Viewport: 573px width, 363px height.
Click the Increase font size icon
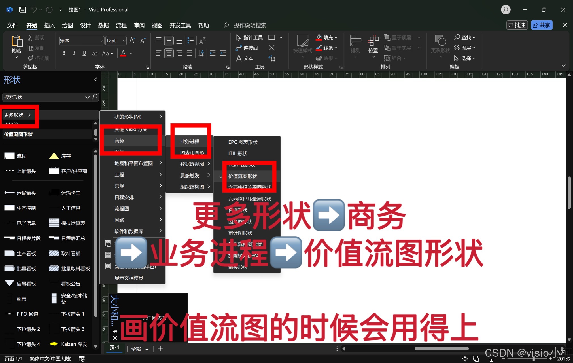click(132, 41)
